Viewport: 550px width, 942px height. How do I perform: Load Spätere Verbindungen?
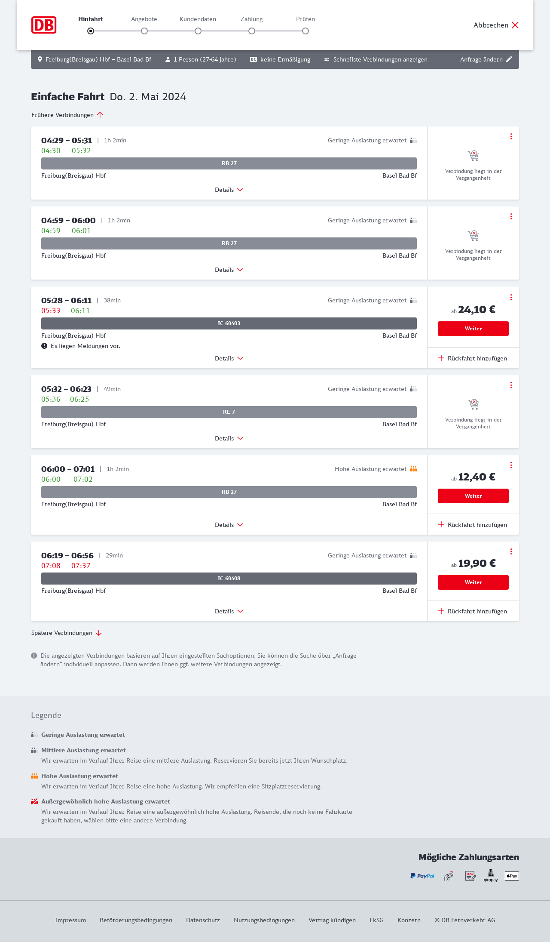67,633
